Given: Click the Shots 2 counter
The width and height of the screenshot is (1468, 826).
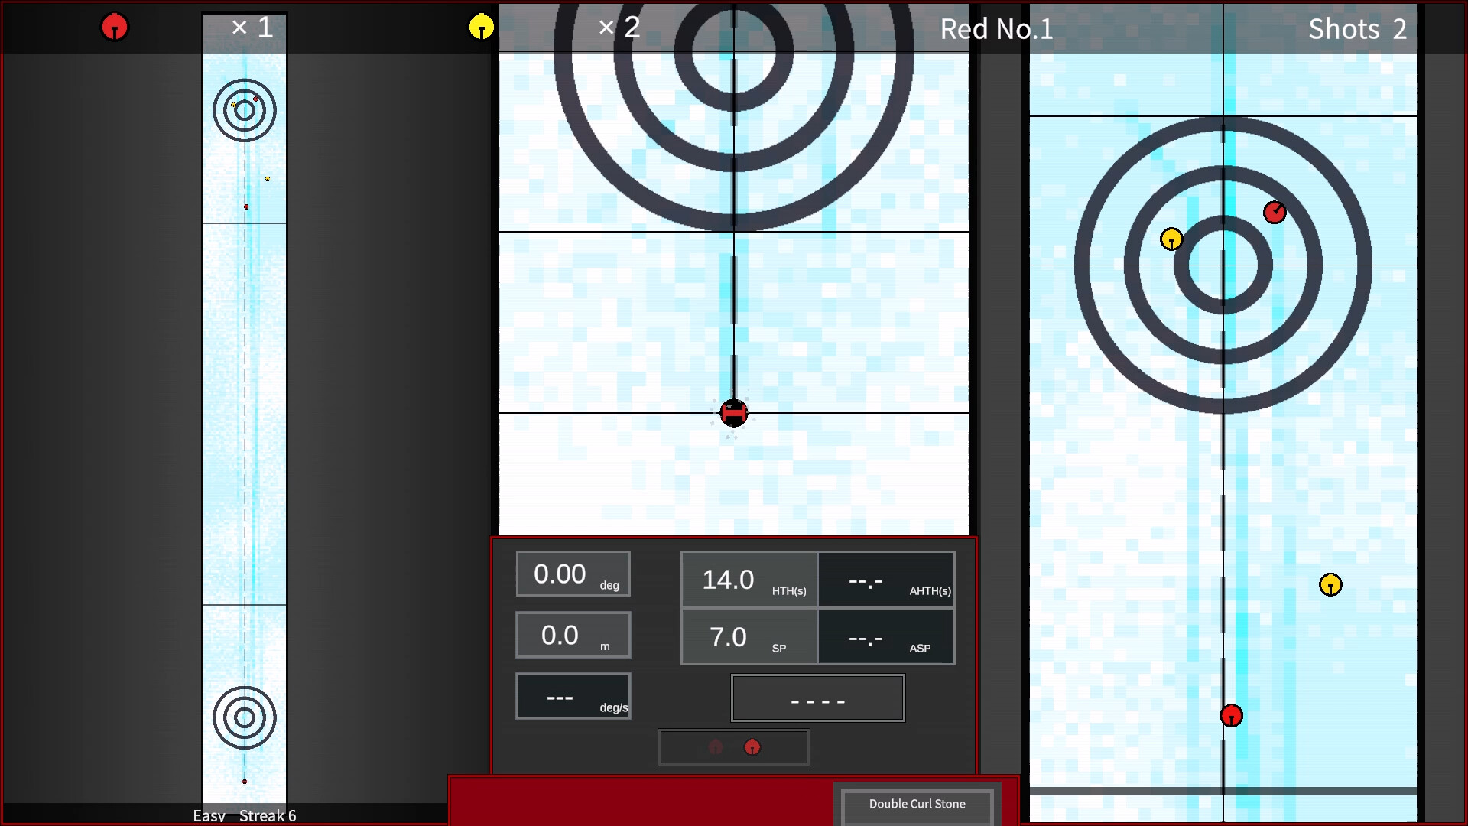Looking at the screenshot, I should [1357, 29].
